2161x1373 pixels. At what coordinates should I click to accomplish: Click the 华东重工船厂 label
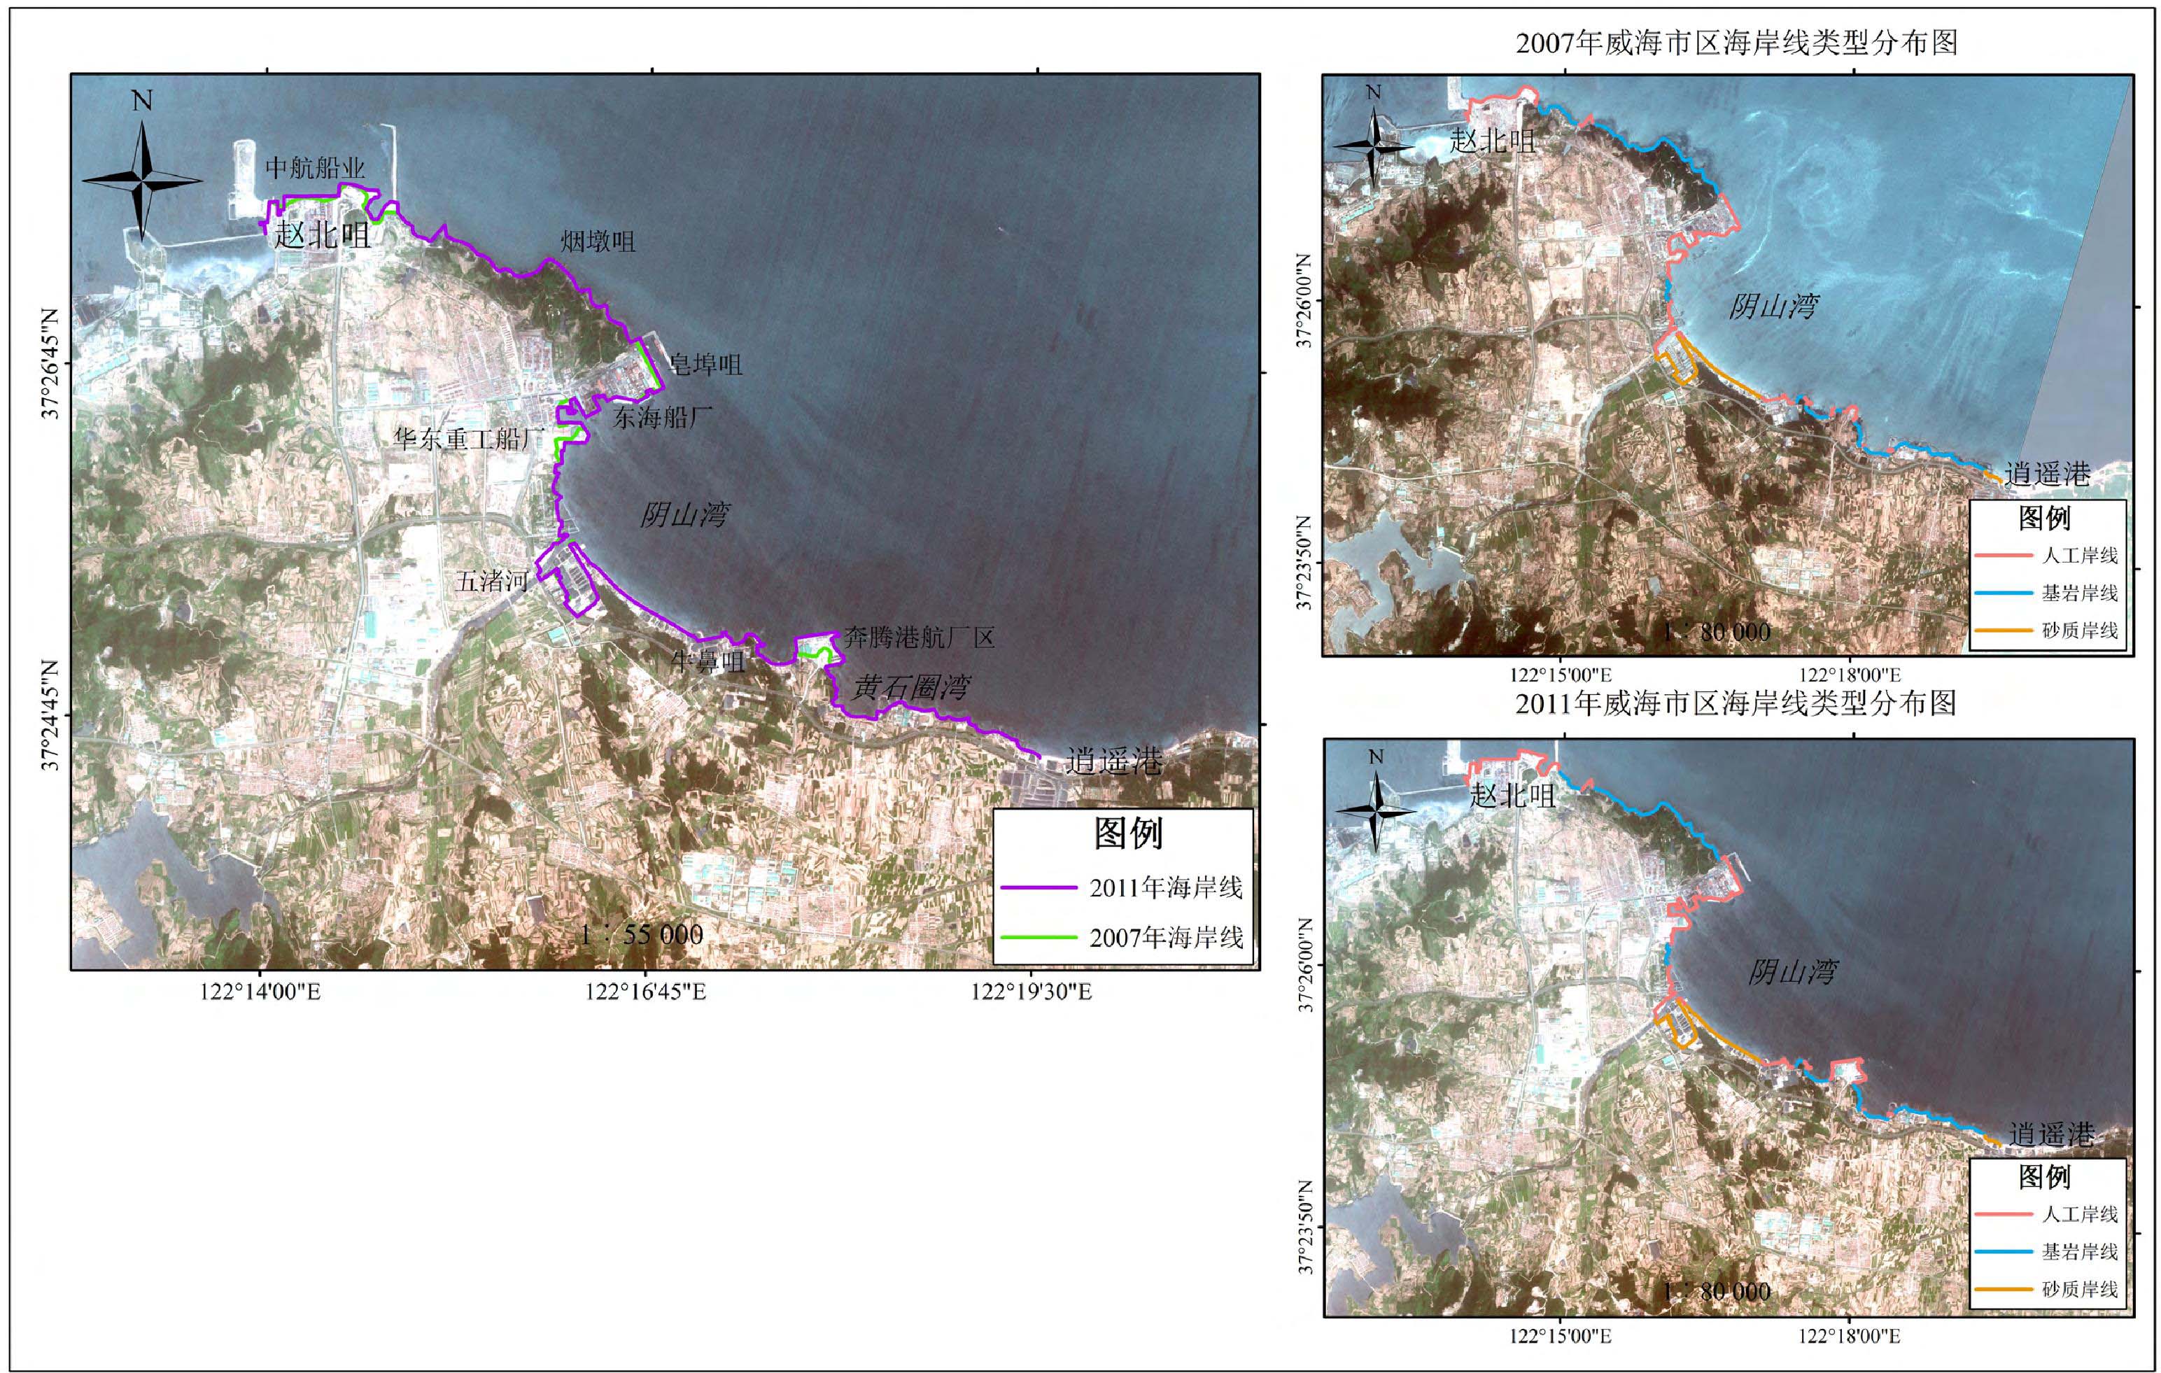tap(470, 439)
